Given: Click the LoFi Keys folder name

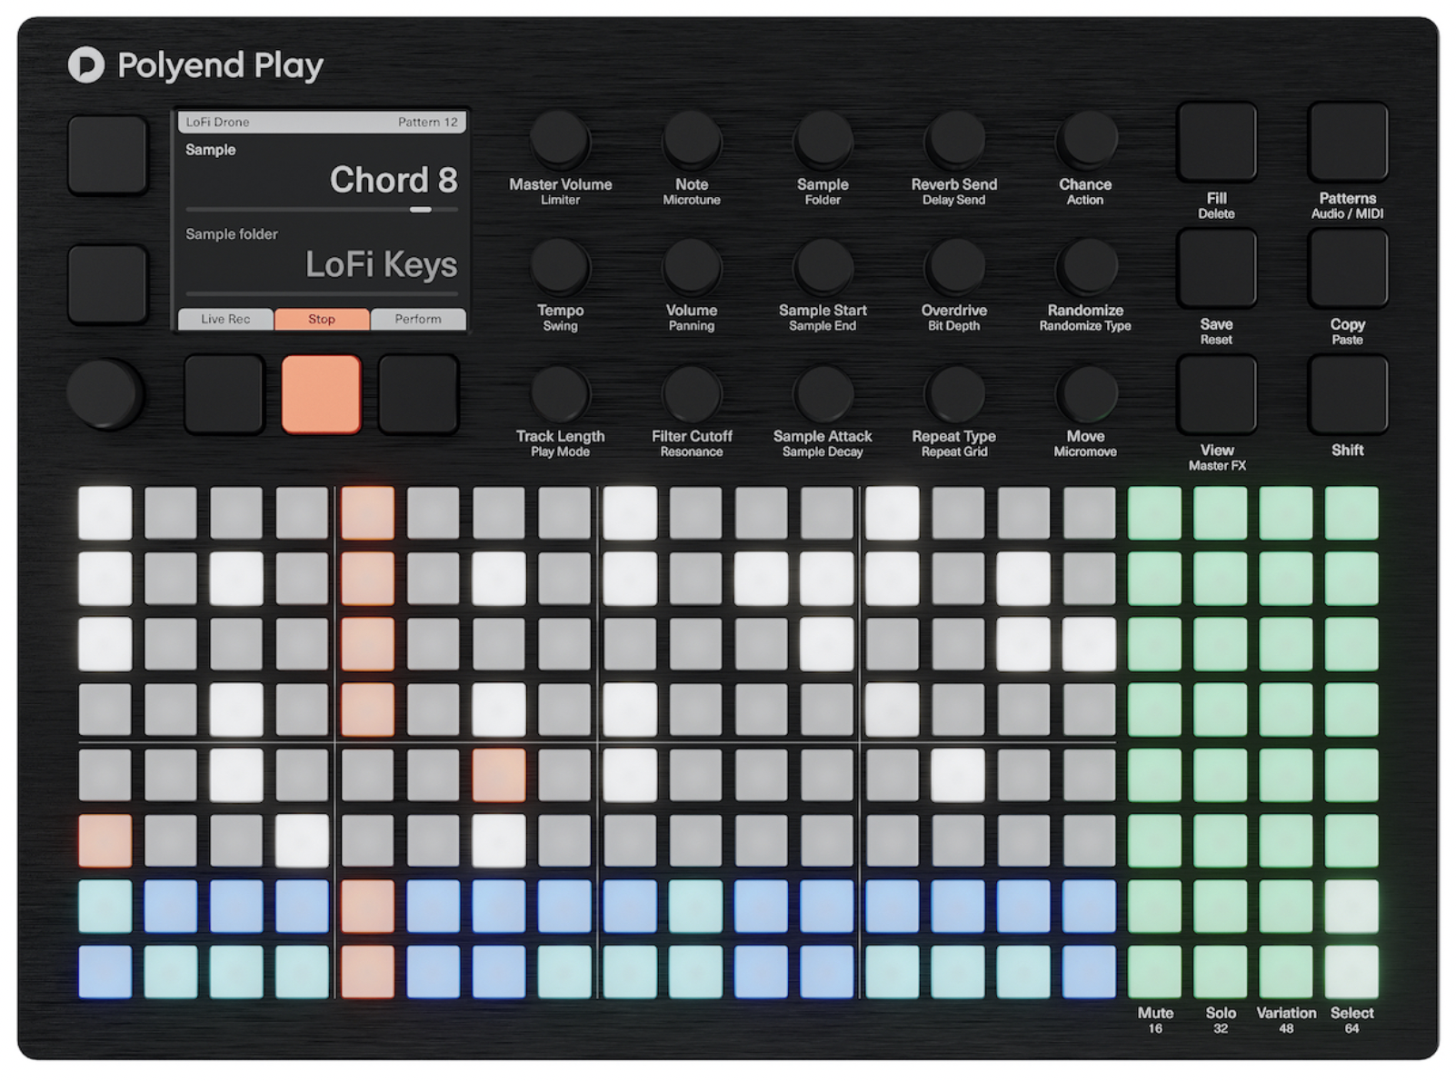Looking at the screenshot, I should (382, 264).
